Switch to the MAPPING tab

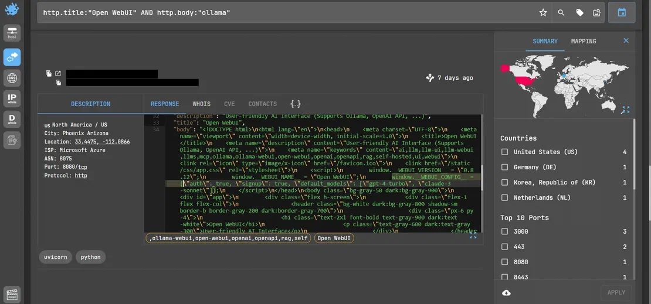click(584, 41)
